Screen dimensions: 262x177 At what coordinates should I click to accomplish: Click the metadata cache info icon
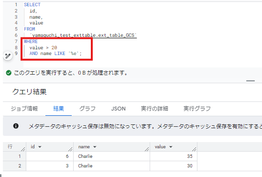(x=16, y=126)
